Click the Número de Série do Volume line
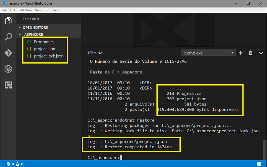 138,61
